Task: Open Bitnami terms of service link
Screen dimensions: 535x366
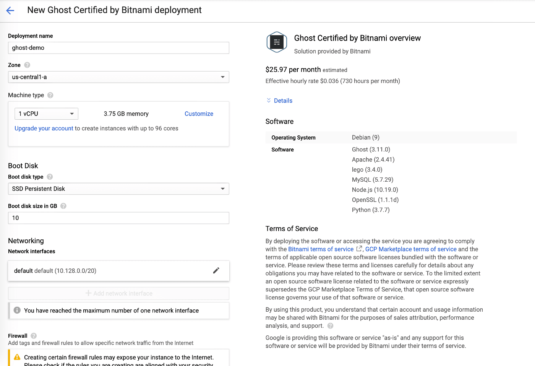Action: 321,249
